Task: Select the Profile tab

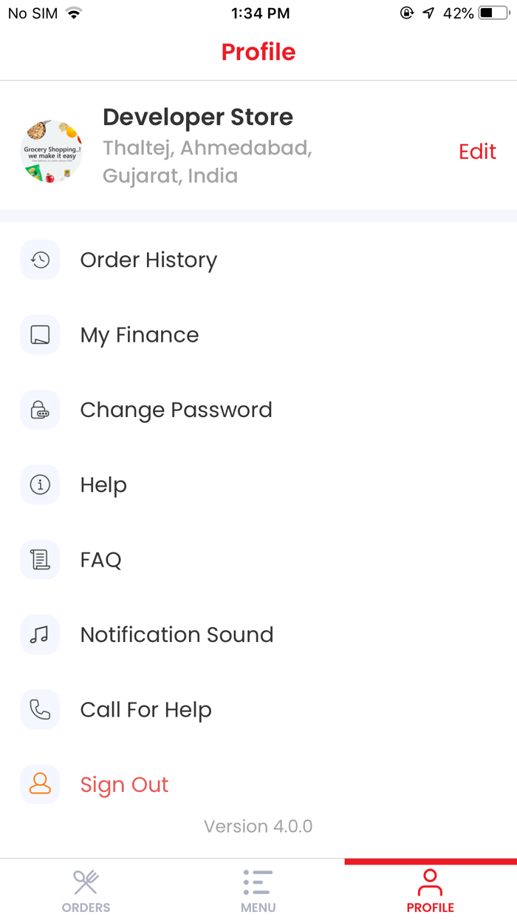Action: coord(430,890)
